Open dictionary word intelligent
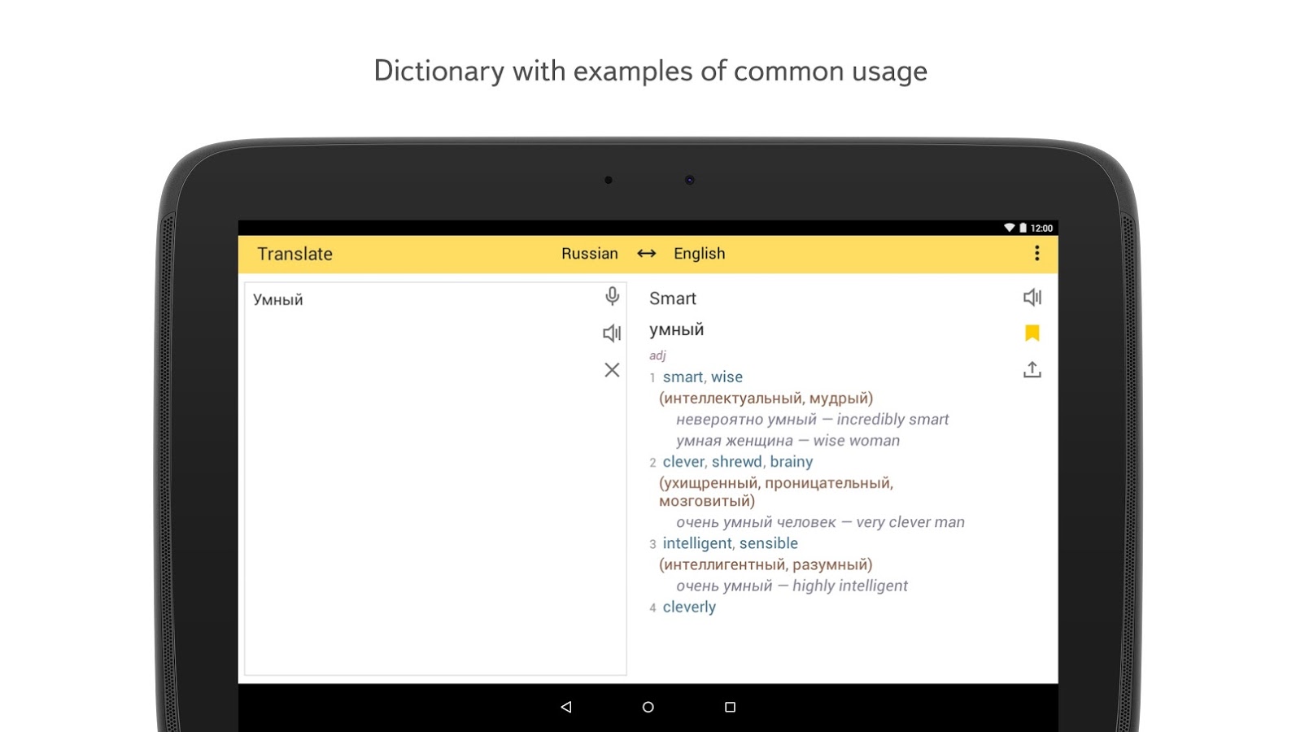1296x732 pixels. [697, 543]
